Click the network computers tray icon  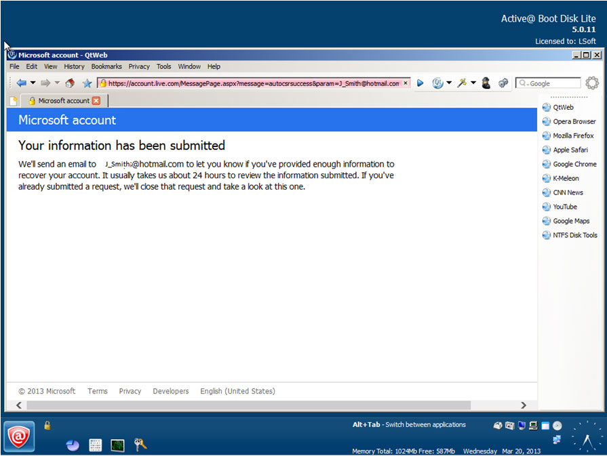pos(557,439)
